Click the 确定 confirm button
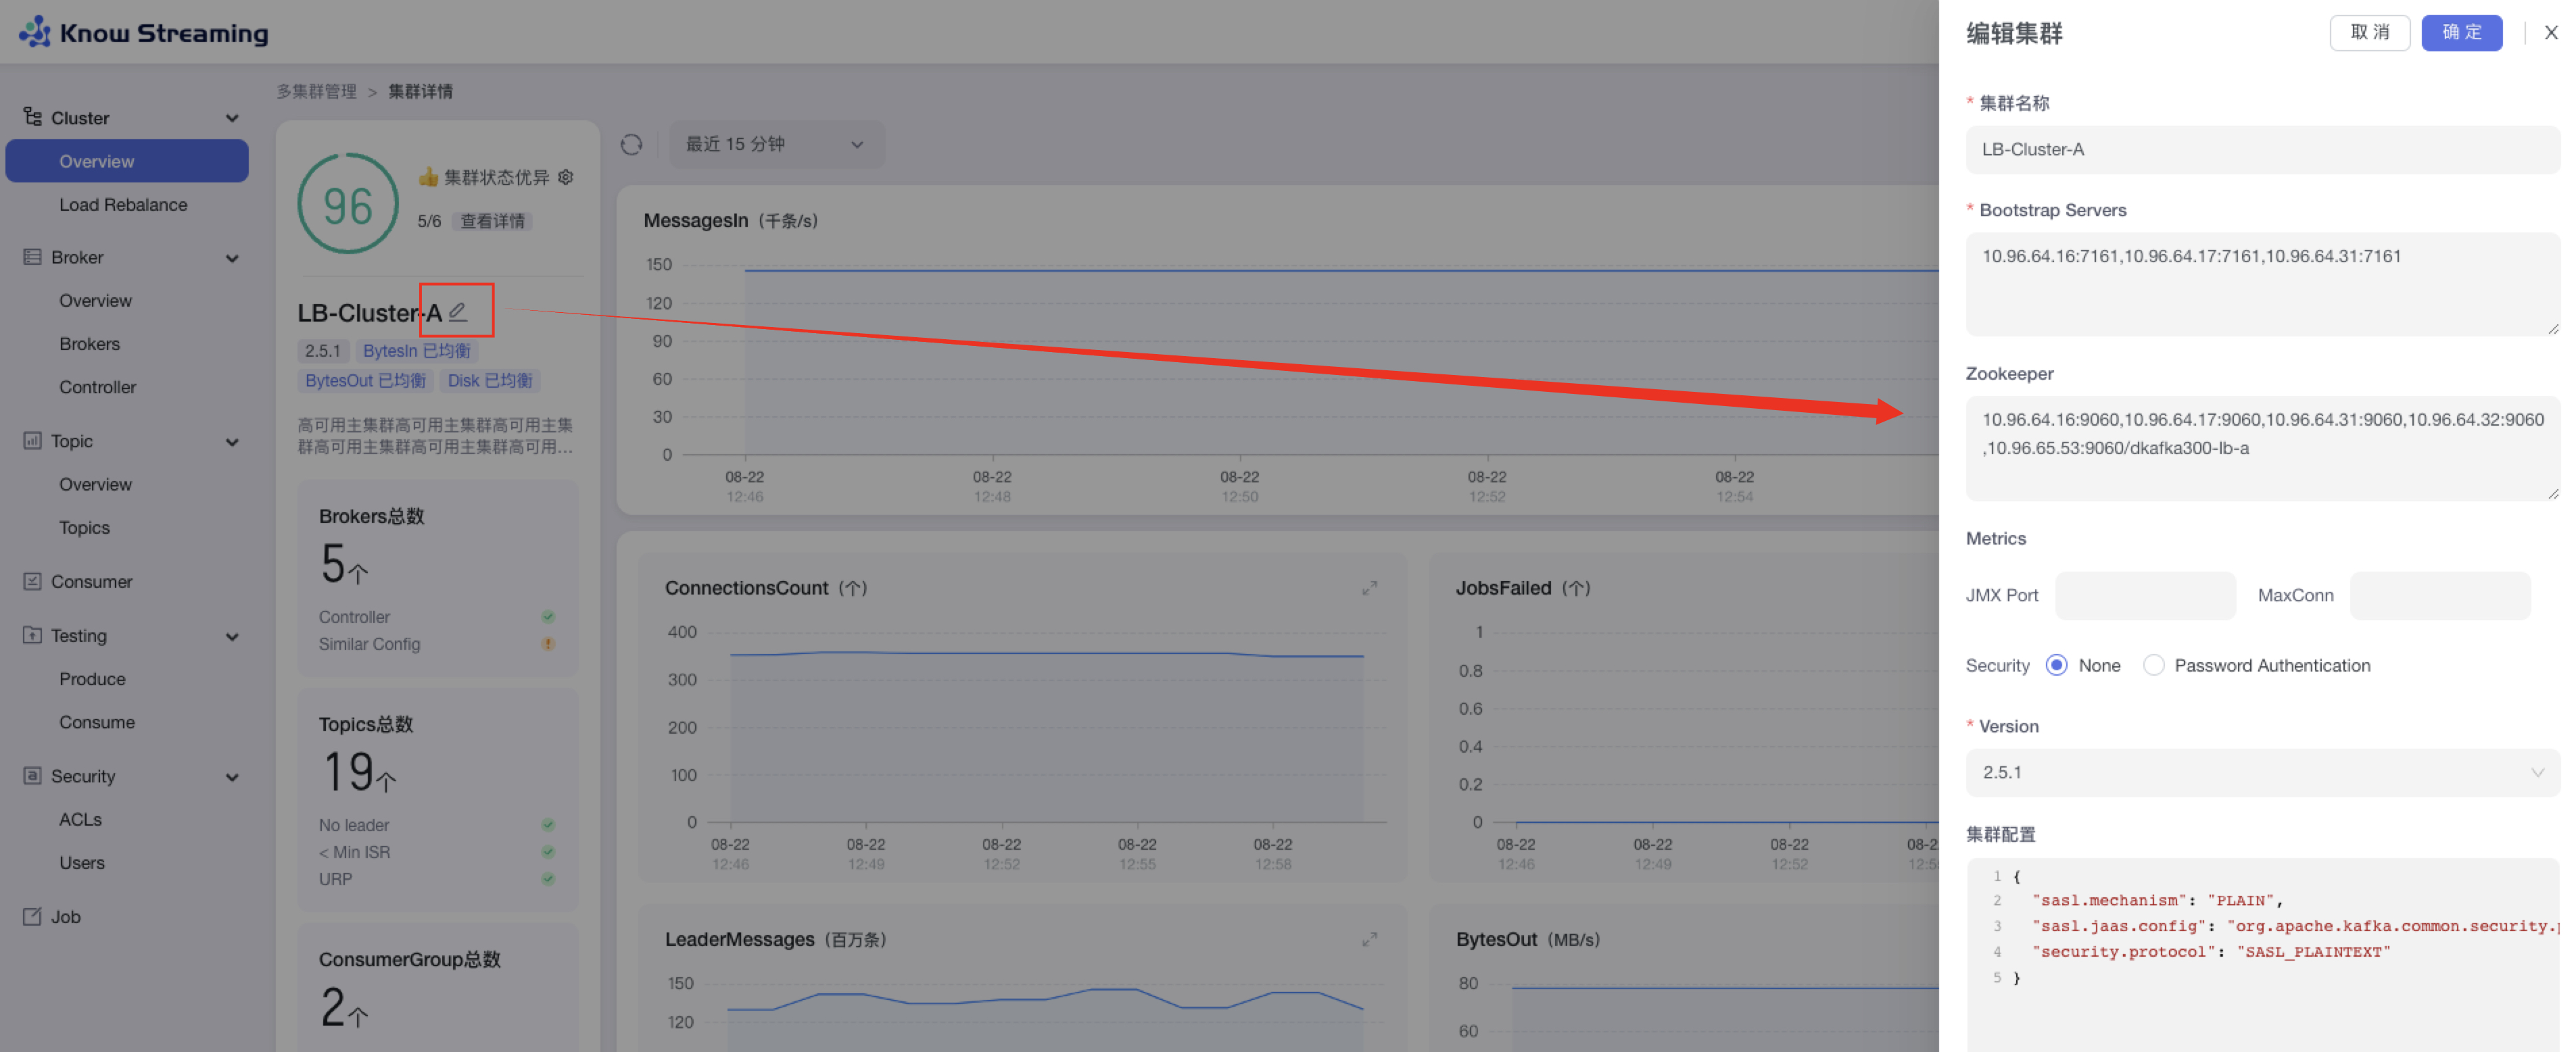Screen dimensions: 2576x1052 click(x=2461, y=33)
